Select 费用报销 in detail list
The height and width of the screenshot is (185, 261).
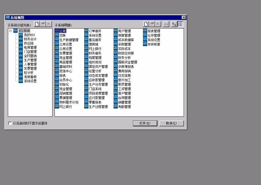click(x=124, y=71)
